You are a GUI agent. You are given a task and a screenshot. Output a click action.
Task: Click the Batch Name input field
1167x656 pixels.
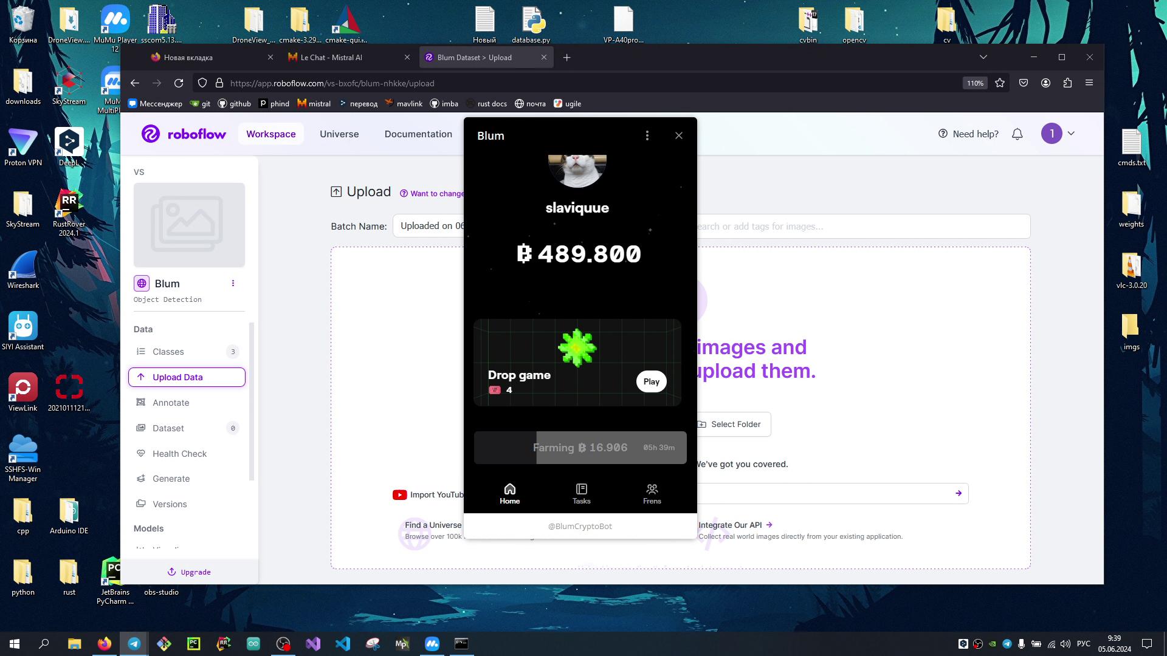coord(429,226)
